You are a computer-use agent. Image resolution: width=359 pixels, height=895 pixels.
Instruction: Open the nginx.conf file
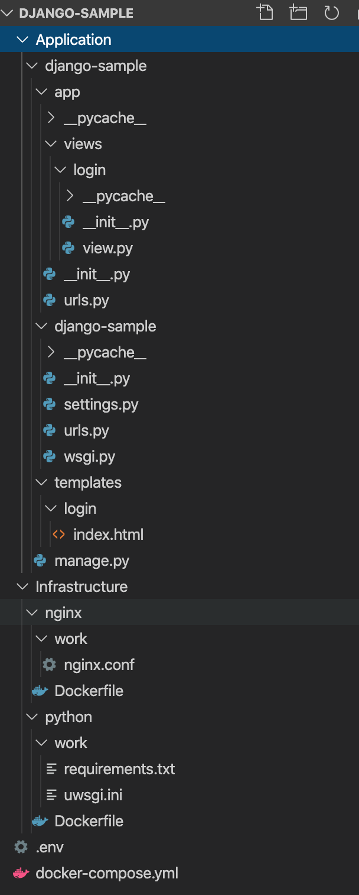(x=99, y=665)
